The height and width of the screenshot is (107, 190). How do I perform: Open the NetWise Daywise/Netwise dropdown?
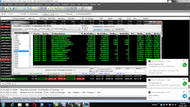tap(109, 29)
